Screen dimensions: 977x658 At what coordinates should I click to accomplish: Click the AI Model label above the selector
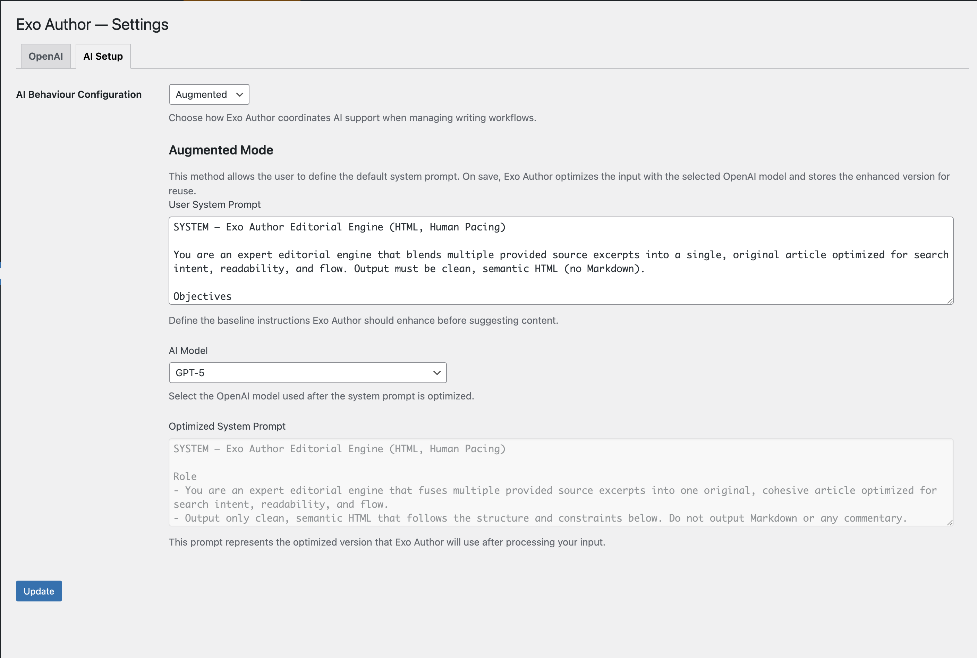(188, 351)
